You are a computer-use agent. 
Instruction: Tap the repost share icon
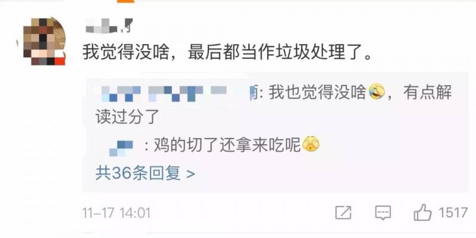point(343,212)
